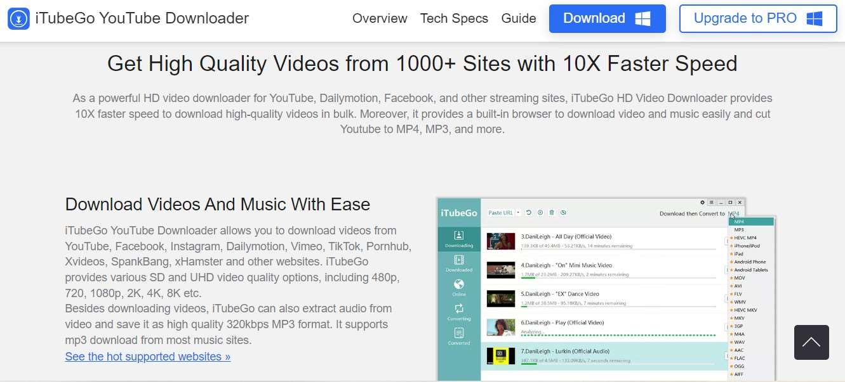This screenshot has height=382, width=845.
Task: Select Android Tablets format option
Action: click(751, 270)
